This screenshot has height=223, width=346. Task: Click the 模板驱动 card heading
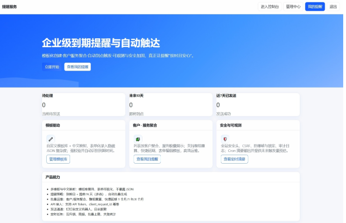[x=53, y=125]
